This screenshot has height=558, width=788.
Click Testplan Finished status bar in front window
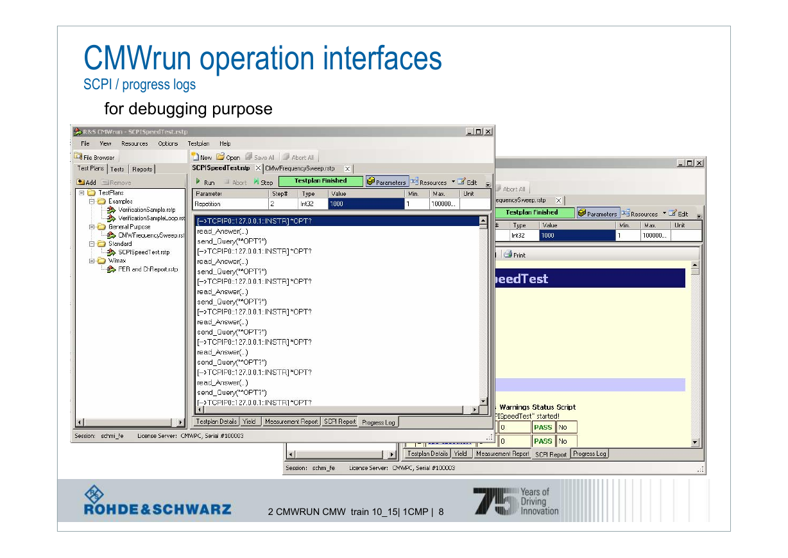click(320, 182)
